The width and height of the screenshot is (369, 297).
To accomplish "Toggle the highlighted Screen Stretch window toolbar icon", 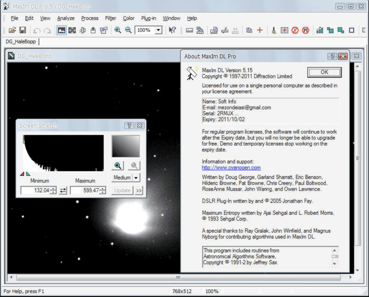I will tap(61, 30).
